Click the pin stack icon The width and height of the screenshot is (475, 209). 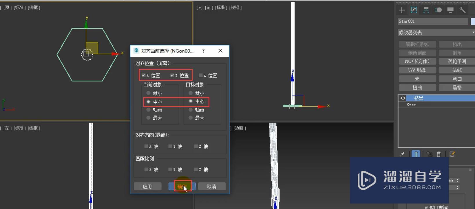pyautogui.click(x=402, y=154)
